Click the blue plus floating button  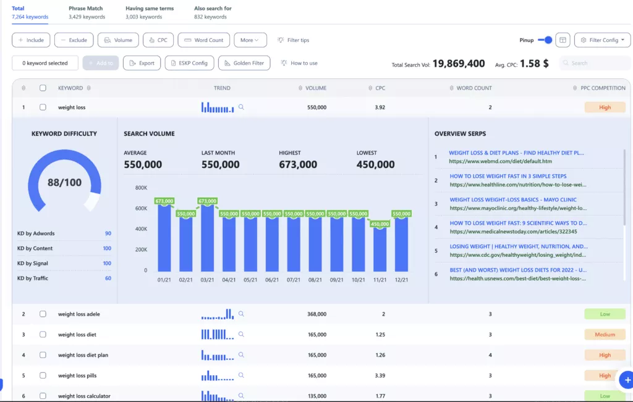click(x=626, y=380)
